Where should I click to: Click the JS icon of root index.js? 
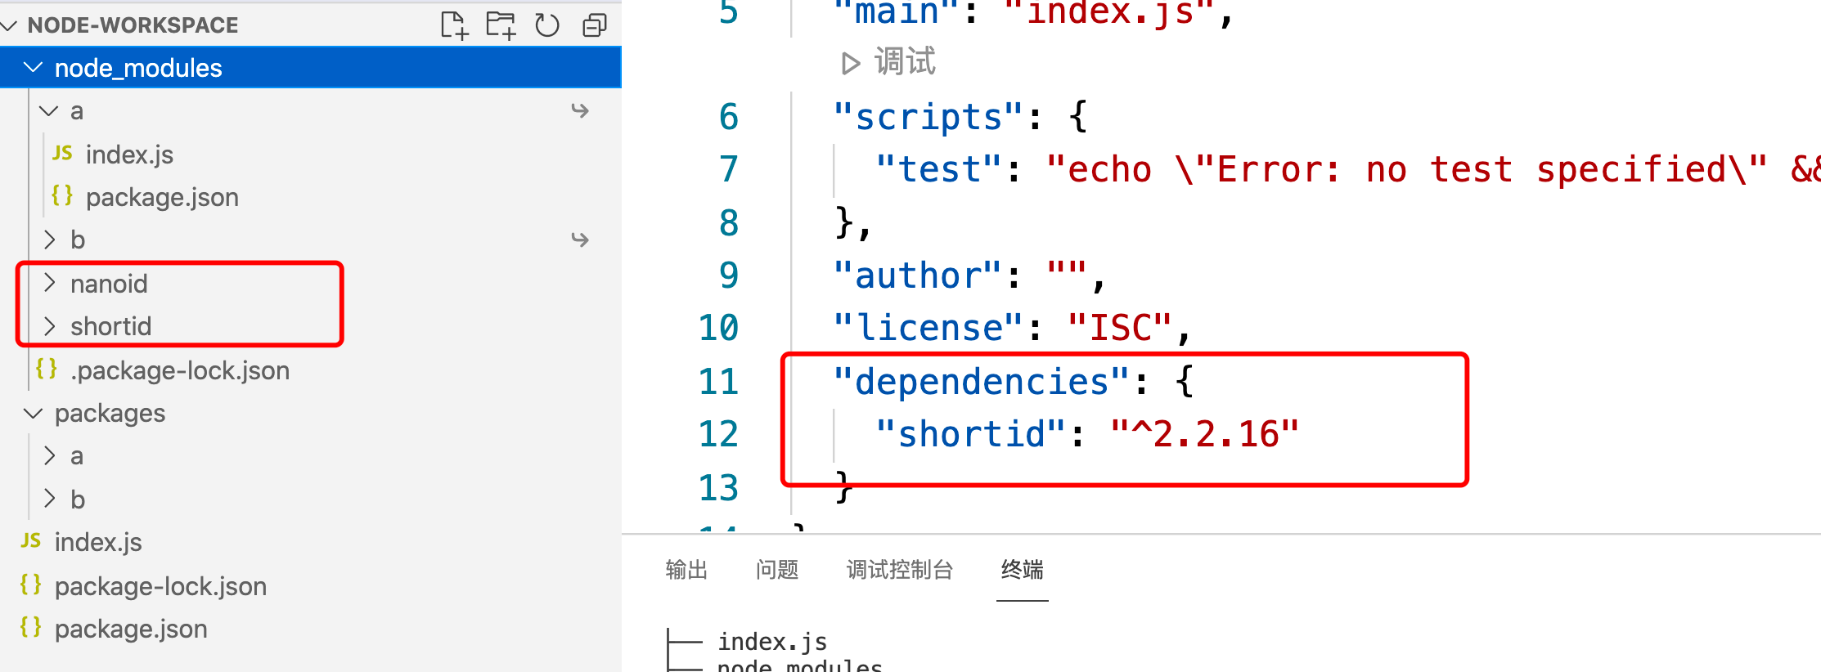pyautogui.click(x=31, y=540)
